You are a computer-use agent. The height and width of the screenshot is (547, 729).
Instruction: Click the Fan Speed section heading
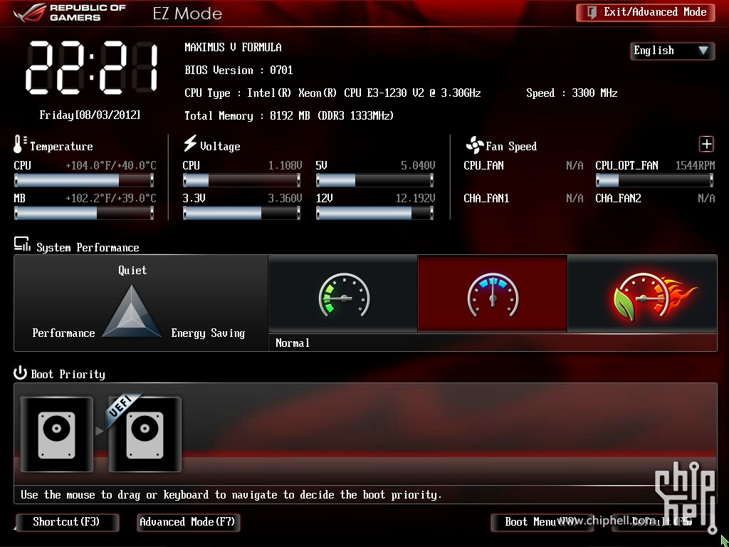pyautogui.click(x=511, y=147)
